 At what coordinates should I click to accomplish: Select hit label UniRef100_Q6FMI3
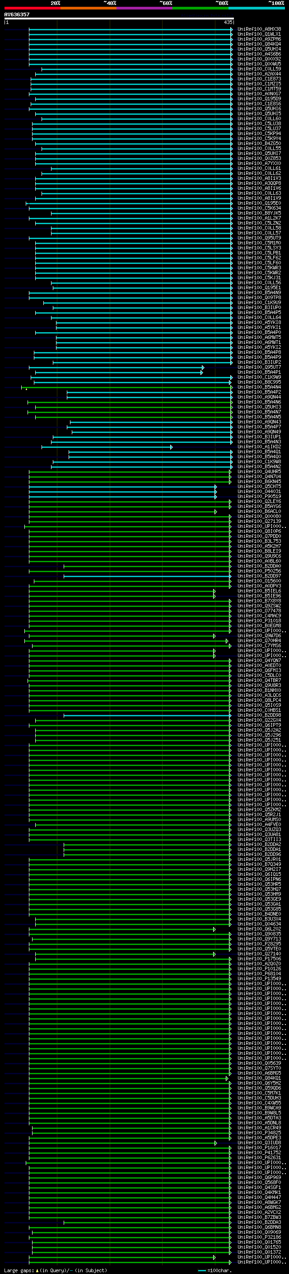click(259, 671)
